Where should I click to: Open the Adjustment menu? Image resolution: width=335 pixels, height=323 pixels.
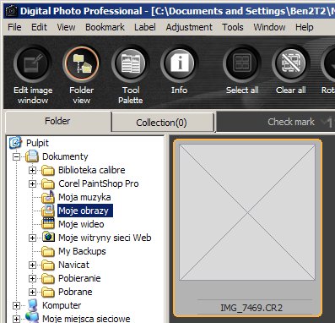pos(189,27)
